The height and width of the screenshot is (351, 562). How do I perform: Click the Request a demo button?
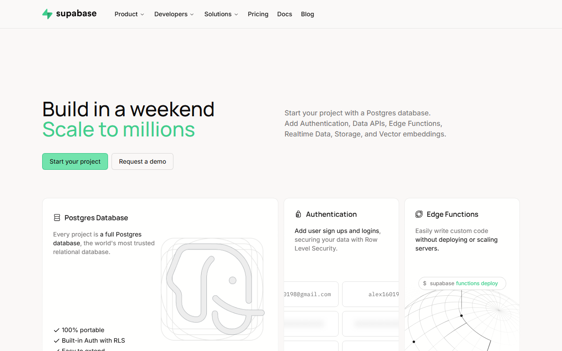142,161
